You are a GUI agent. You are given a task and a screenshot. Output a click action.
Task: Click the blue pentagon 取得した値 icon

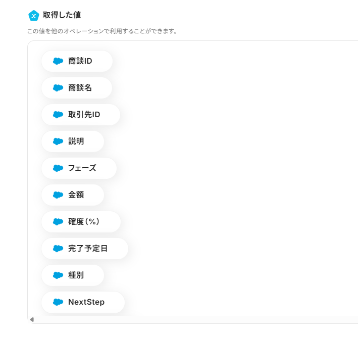click(x=34, y=16)
